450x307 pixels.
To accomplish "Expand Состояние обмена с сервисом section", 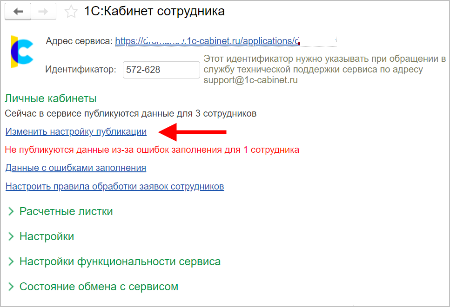I will [93, 287].
